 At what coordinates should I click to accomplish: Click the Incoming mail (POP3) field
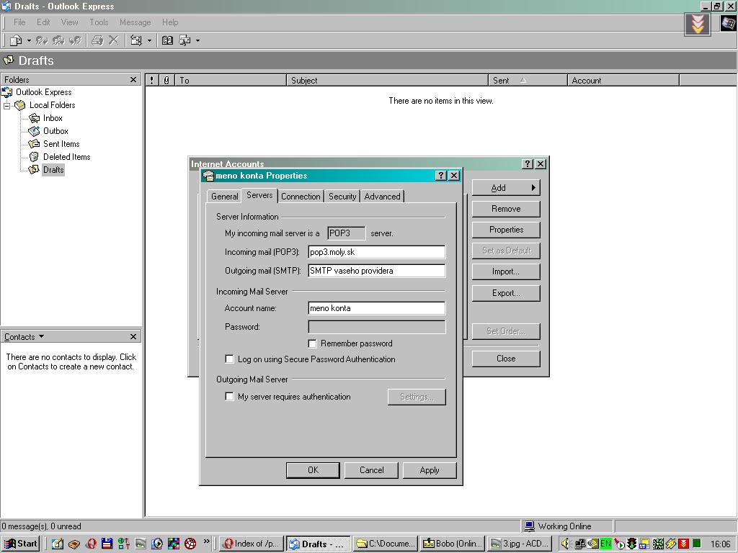click(x=376, y=252)
